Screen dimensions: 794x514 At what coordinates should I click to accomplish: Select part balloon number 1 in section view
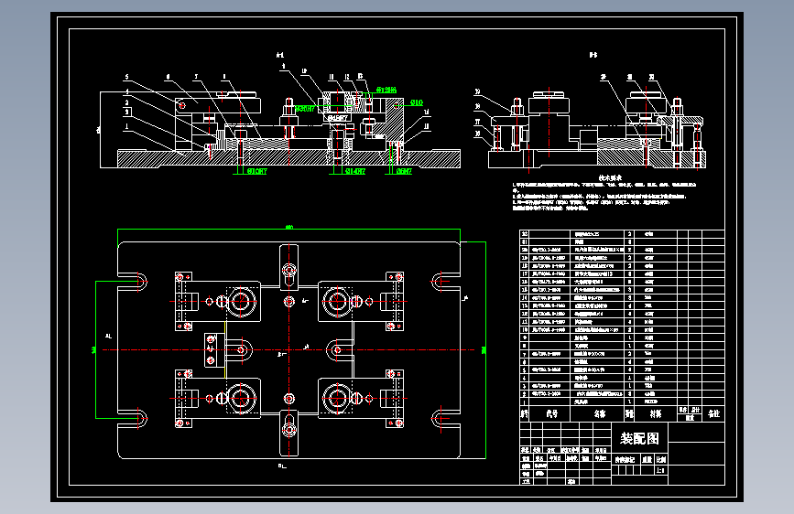126,126
